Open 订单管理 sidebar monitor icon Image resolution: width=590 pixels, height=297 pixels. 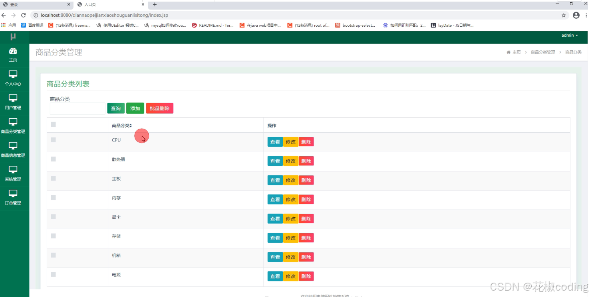point(13,194)
